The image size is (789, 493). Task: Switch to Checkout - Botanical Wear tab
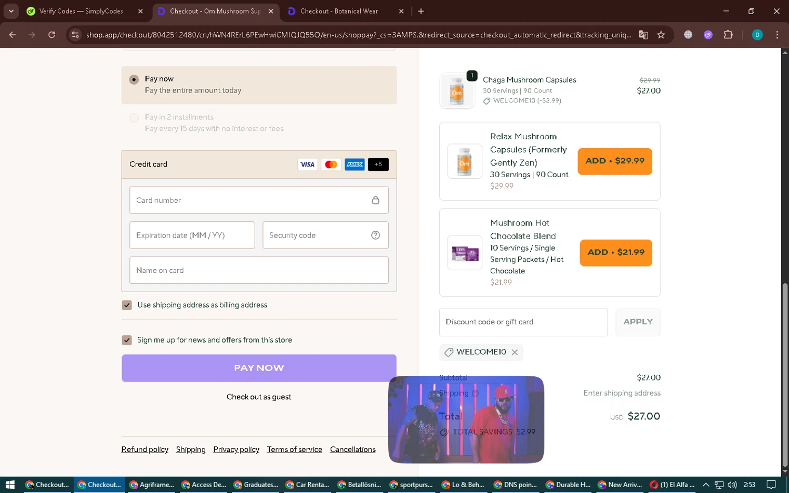[339, 11]
